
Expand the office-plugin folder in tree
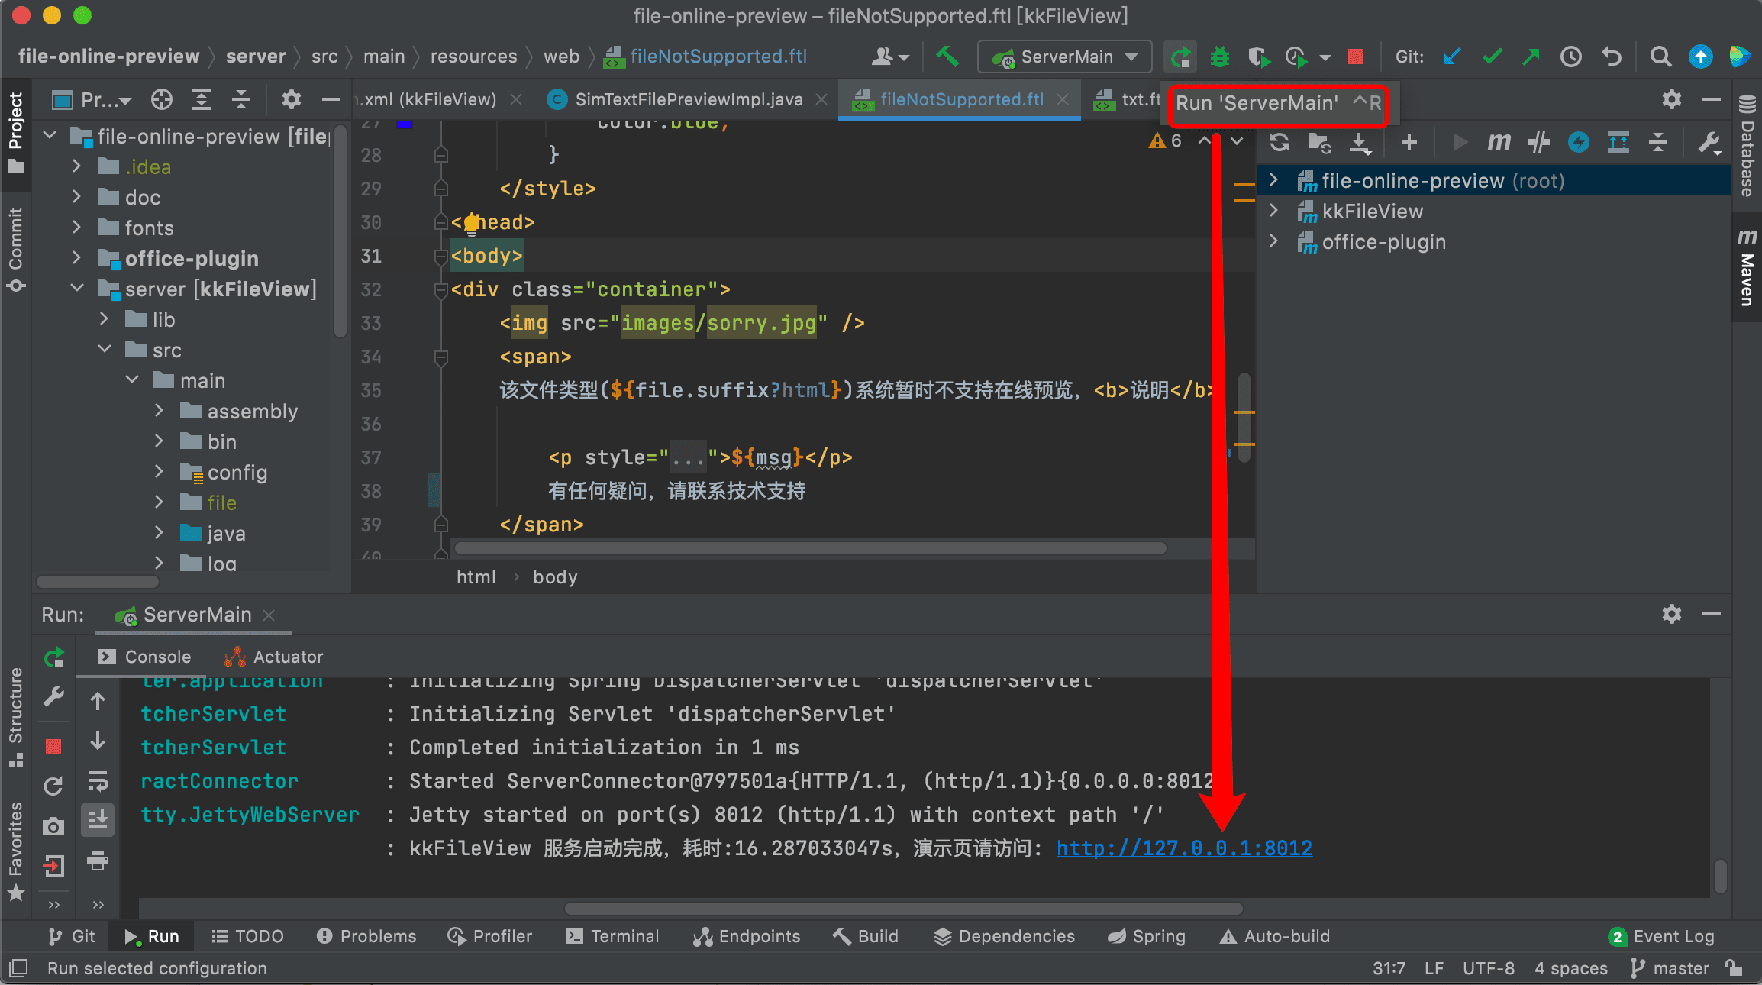point(76,258)
